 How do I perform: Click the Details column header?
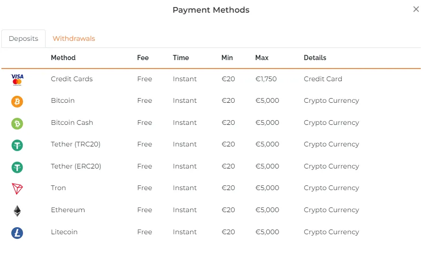[315, 58]
